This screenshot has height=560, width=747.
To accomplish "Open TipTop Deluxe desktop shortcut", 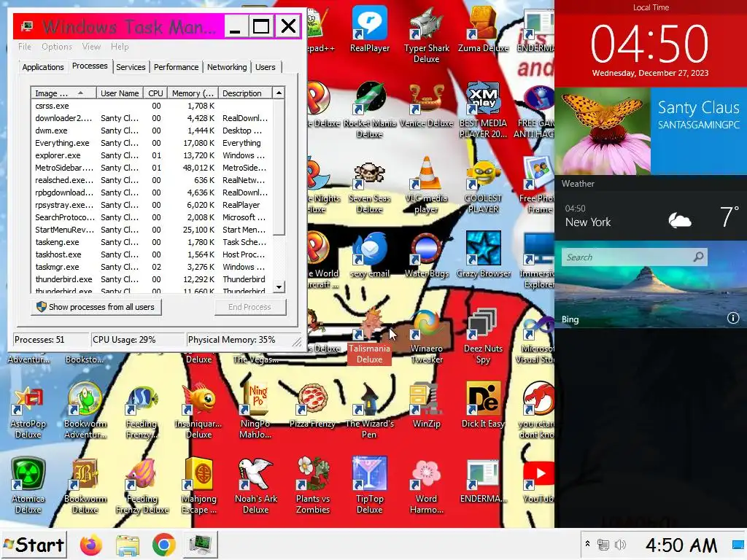I will (x=370, y=486).
